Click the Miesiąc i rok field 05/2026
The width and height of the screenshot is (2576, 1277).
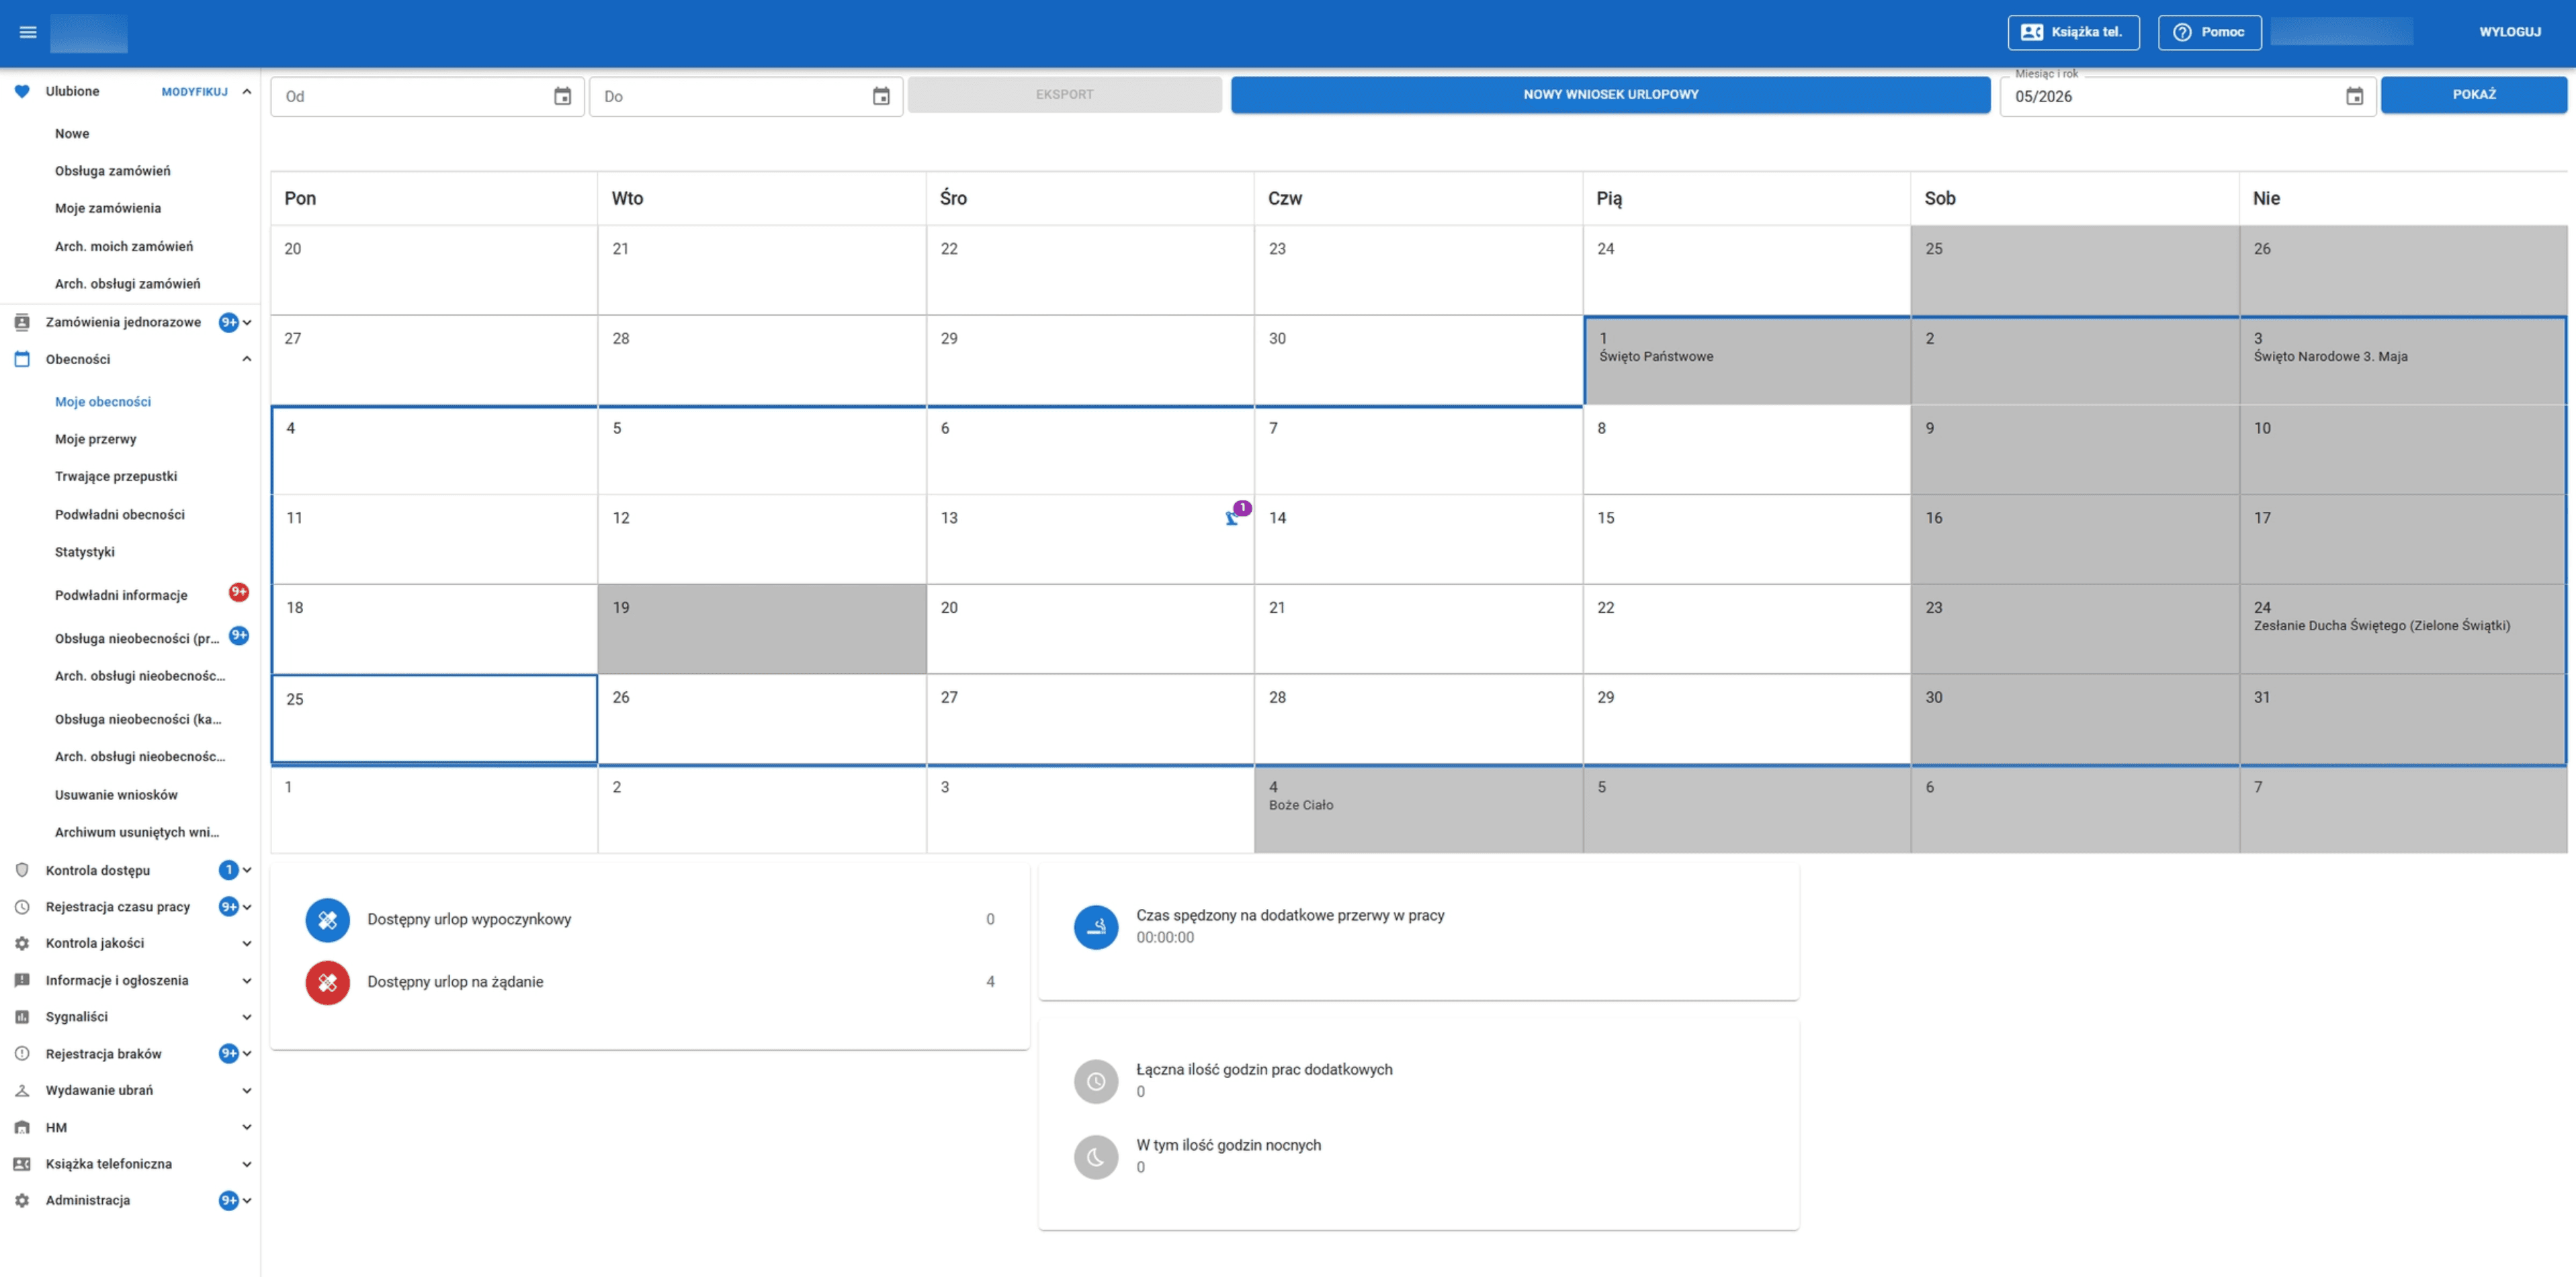click(x=2187, y=96)
